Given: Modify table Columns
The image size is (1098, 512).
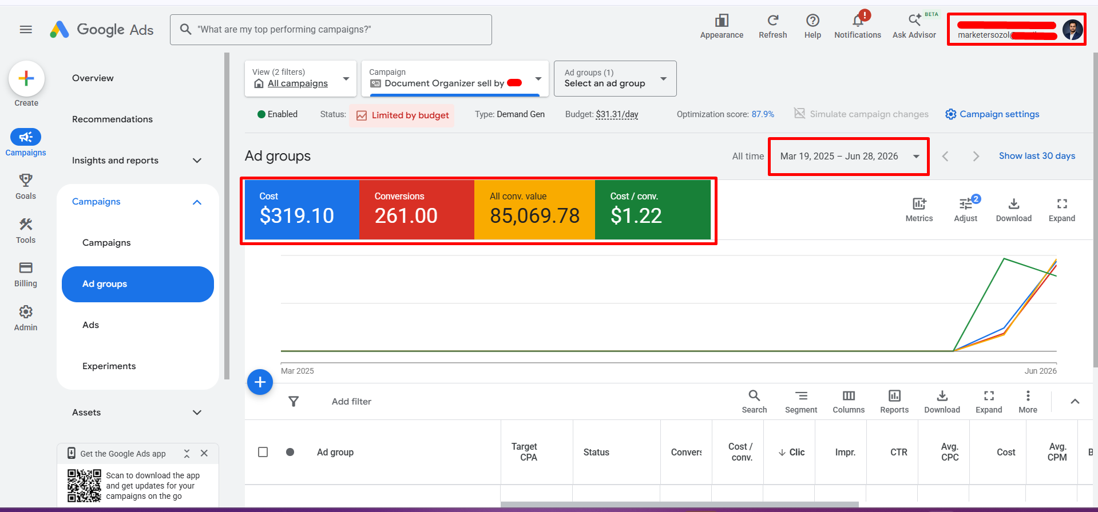Looking at the screenshot, I should [849, 402].
